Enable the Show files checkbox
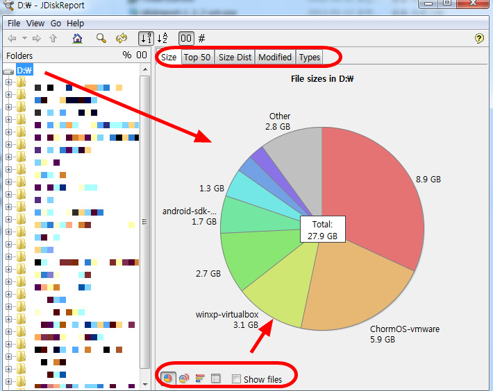Image resolution: width=493 pixels, height=391 pixels. (x=236, y=379)
